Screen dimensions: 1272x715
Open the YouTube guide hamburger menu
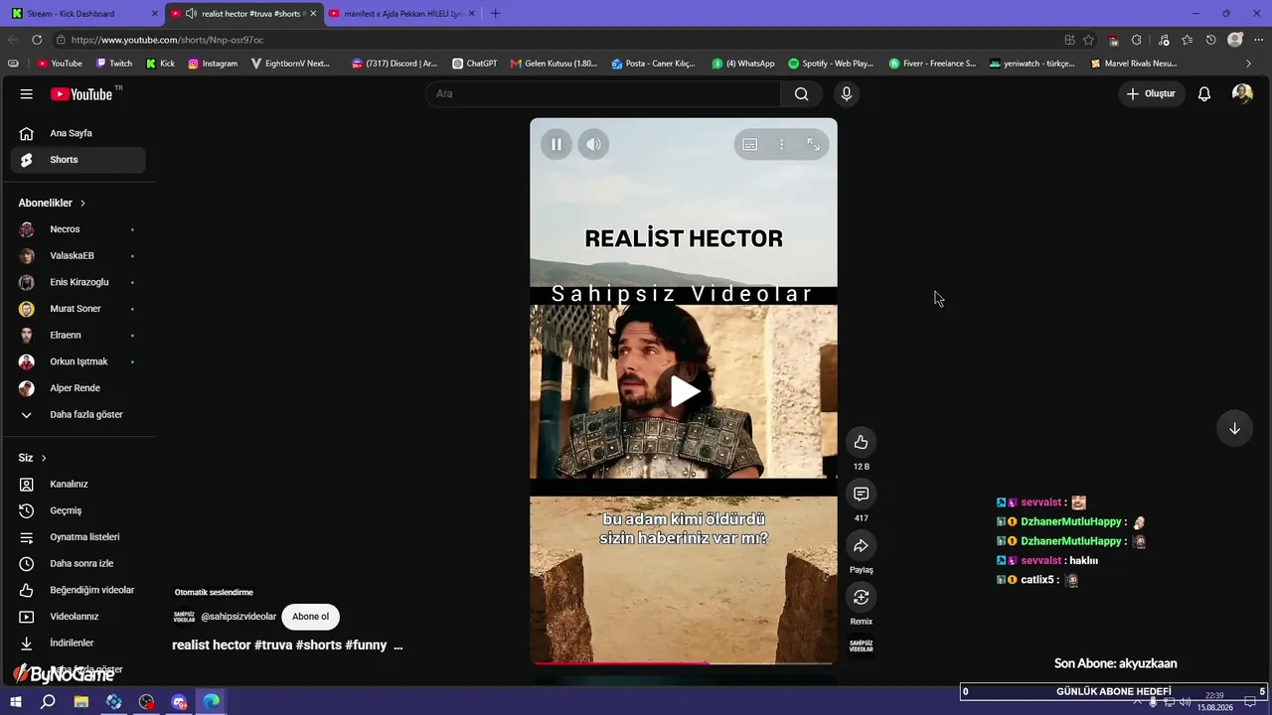pos(27,94)
